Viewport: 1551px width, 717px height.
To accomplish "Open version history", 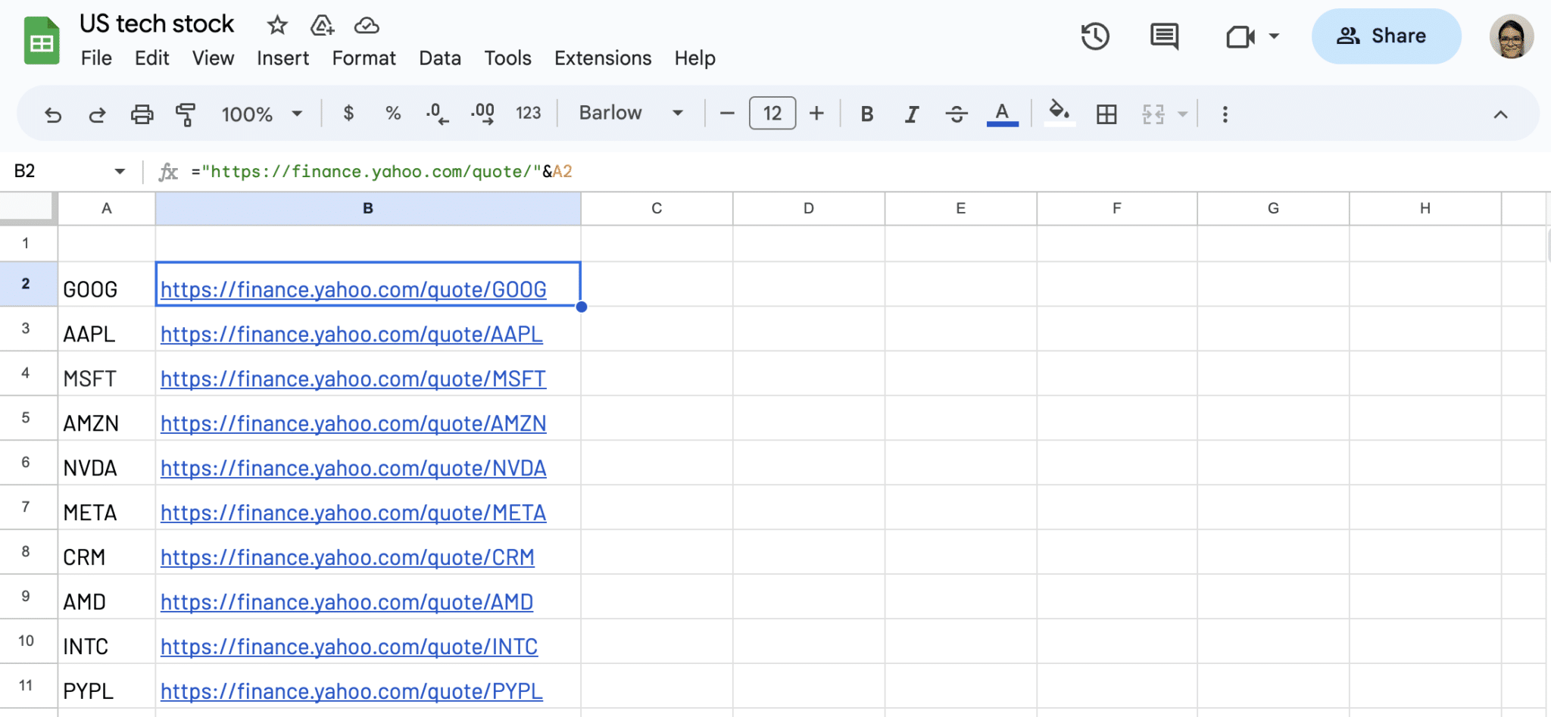I will pyautogui.click(x=1095, y=36).
